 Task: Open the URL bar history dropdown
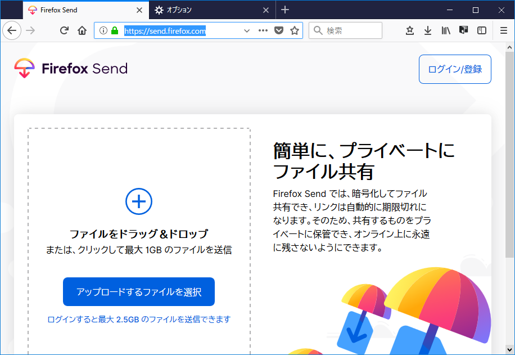247,30
